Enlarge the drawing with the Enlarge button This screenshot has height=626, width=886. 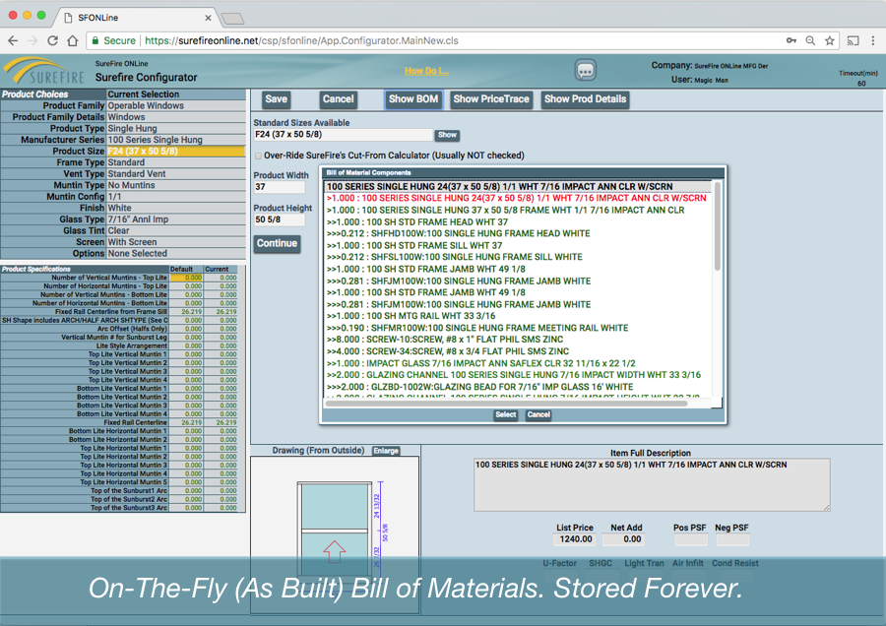[386, 451]
